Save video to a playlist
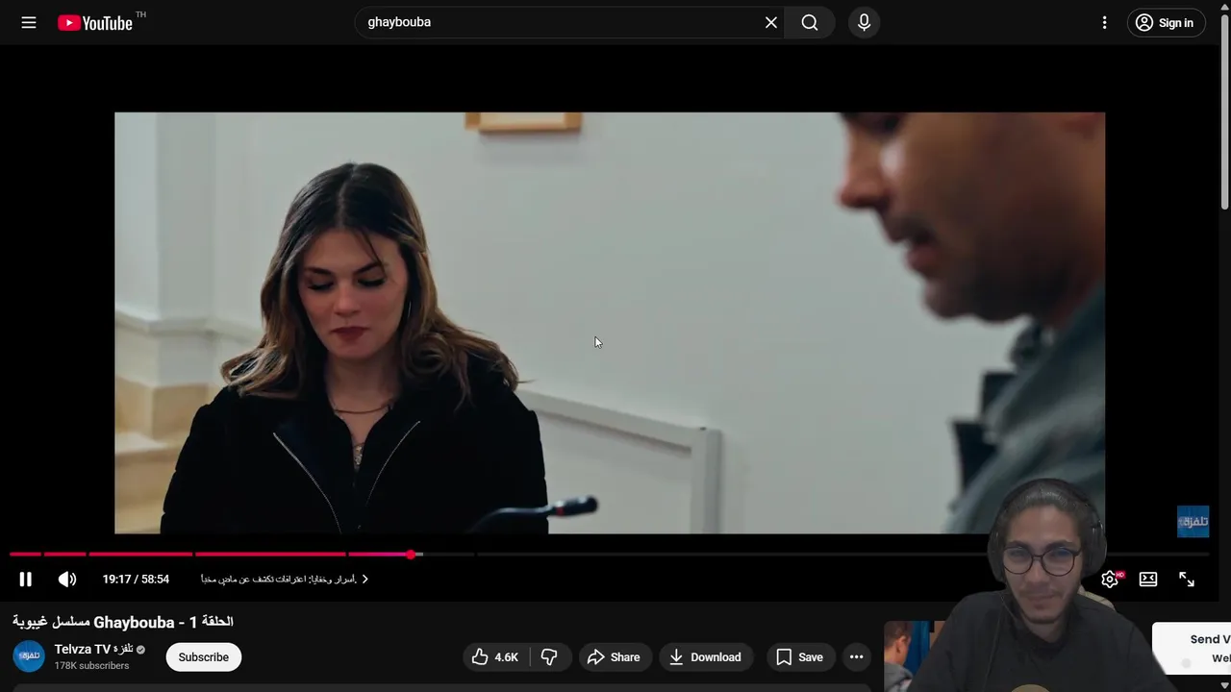The width and height of the screenshot is (1231, 692). 800,656
